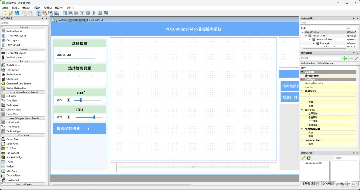Click the New form toolbar icon

coord(5,13)
